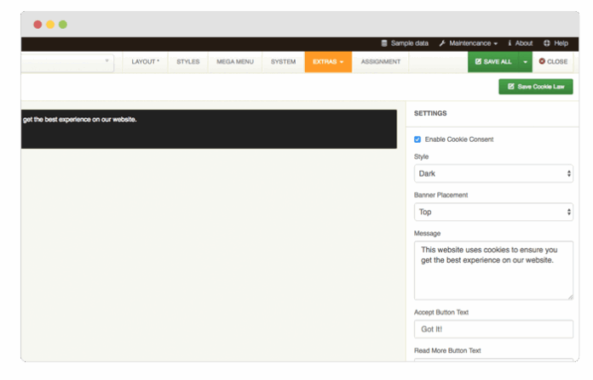Click the SETTINGS panel heading

pos(430,113)
